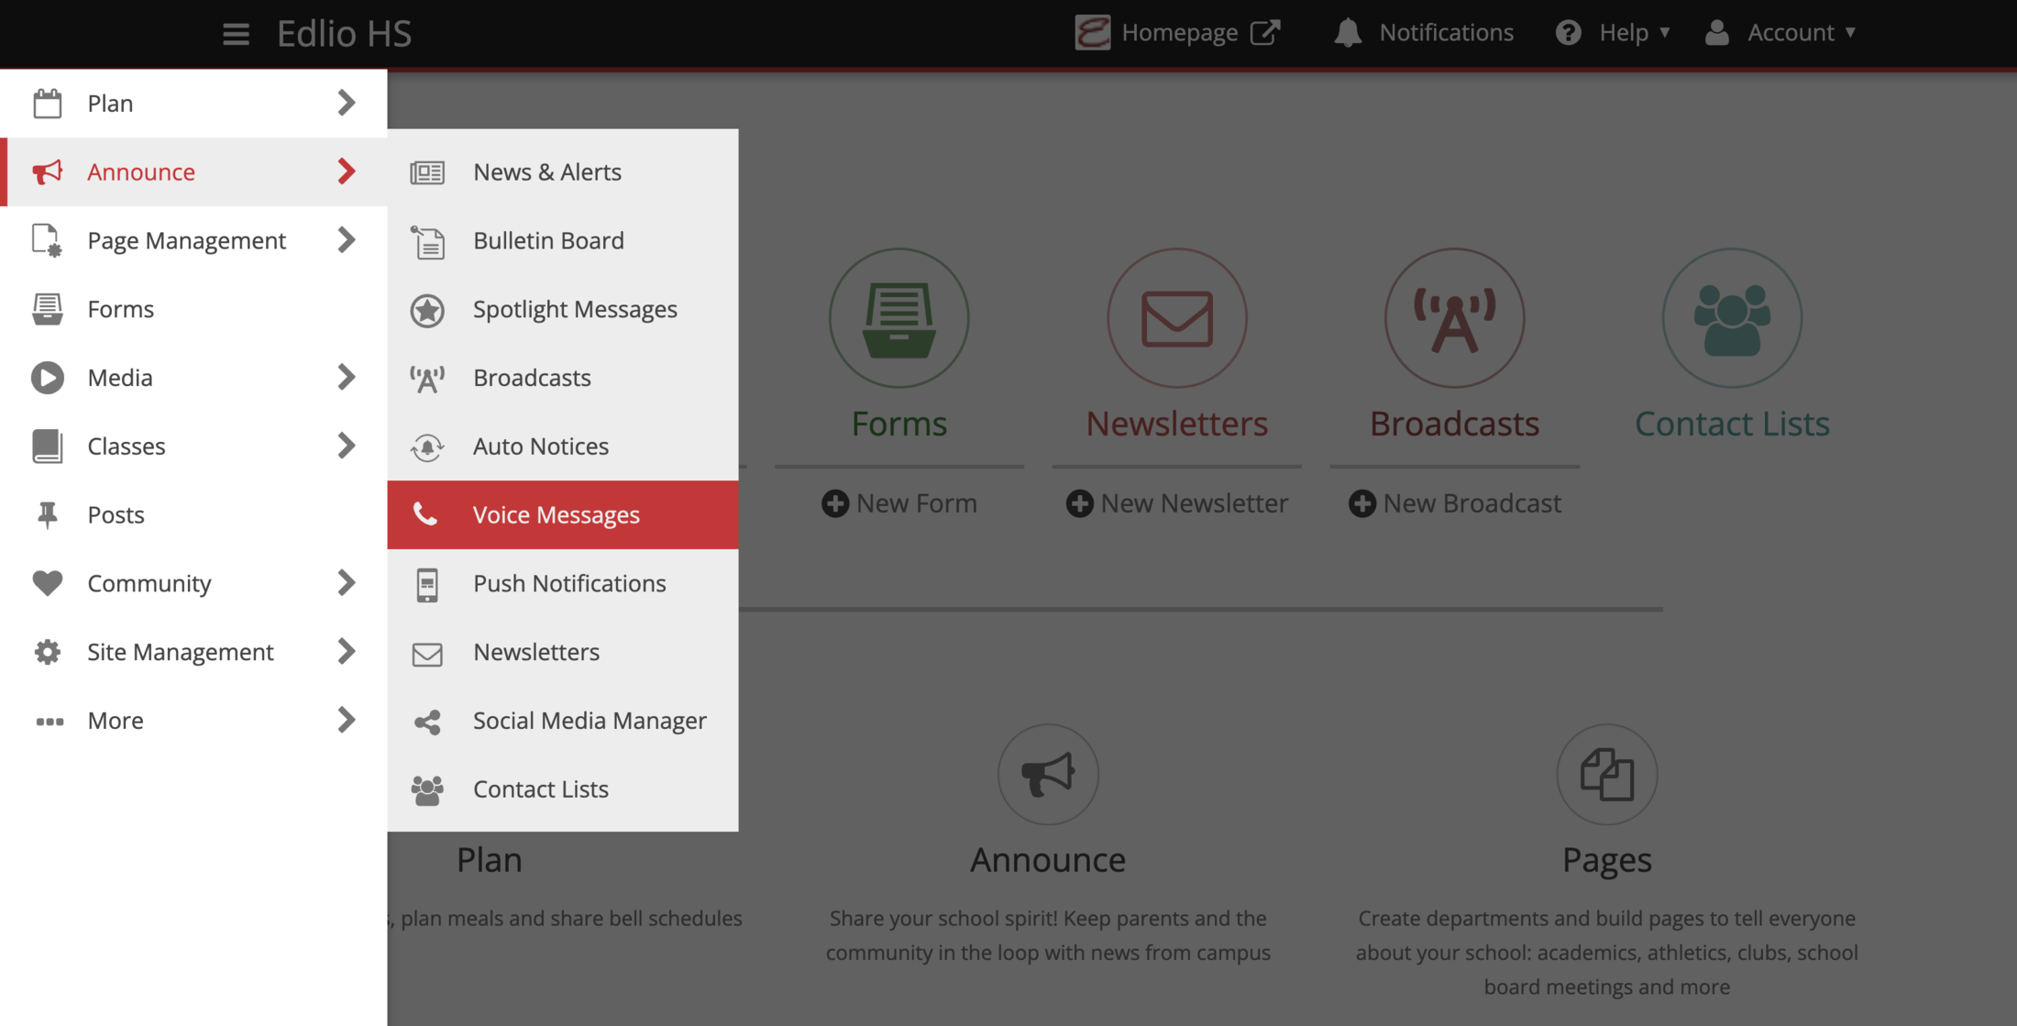The height and width of the screenshot is (1026, 2017).
Task: Click the Page Management page-gear icon
Action: pos(48,240)
